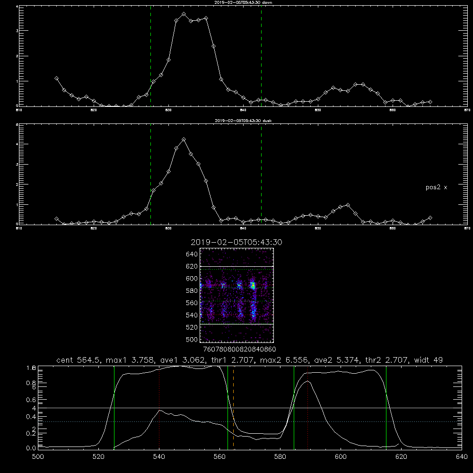This screenshot has height=473, width=473.
Task: Click left green dashed line in dawn plot
Action: [150, 56]
